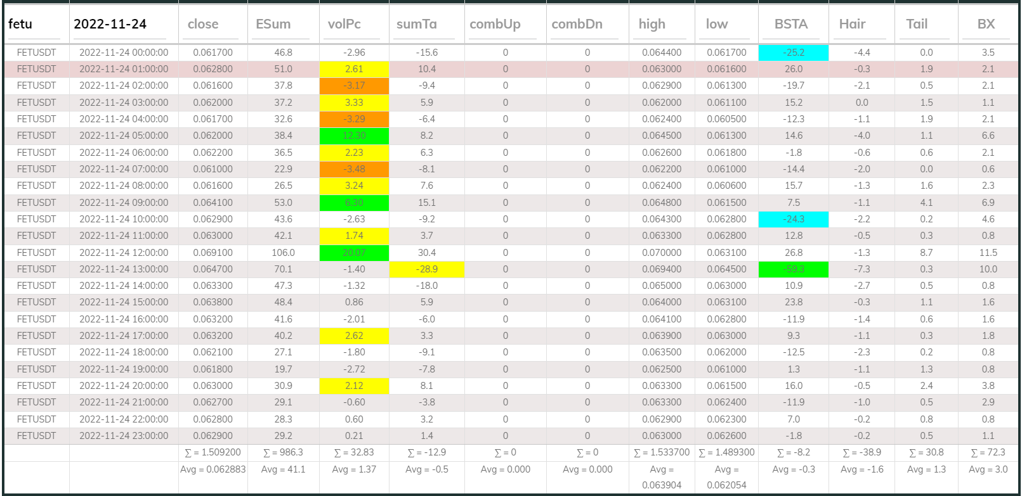Viewport: 1022px width, 496px height.
Task: Click FETUSDT in the 18:00:00 row
Action: pyautogui.click(x=36, y=352)
